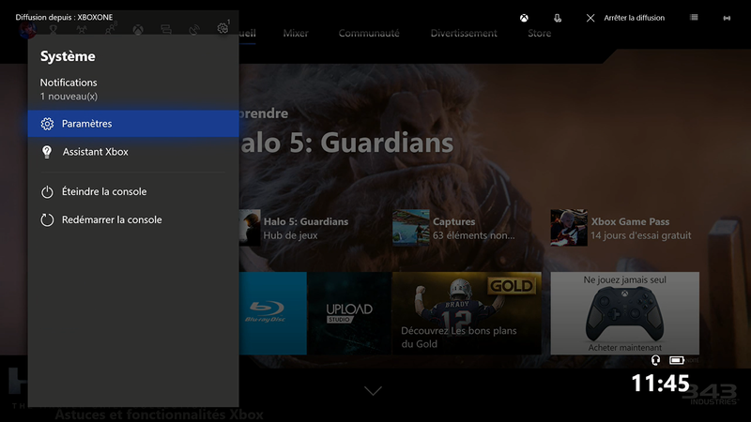The width and height of the screenshot is (751, 422).
Task: Click the GOLD badge on the promotion tile
Action: [x=511, y=286]
